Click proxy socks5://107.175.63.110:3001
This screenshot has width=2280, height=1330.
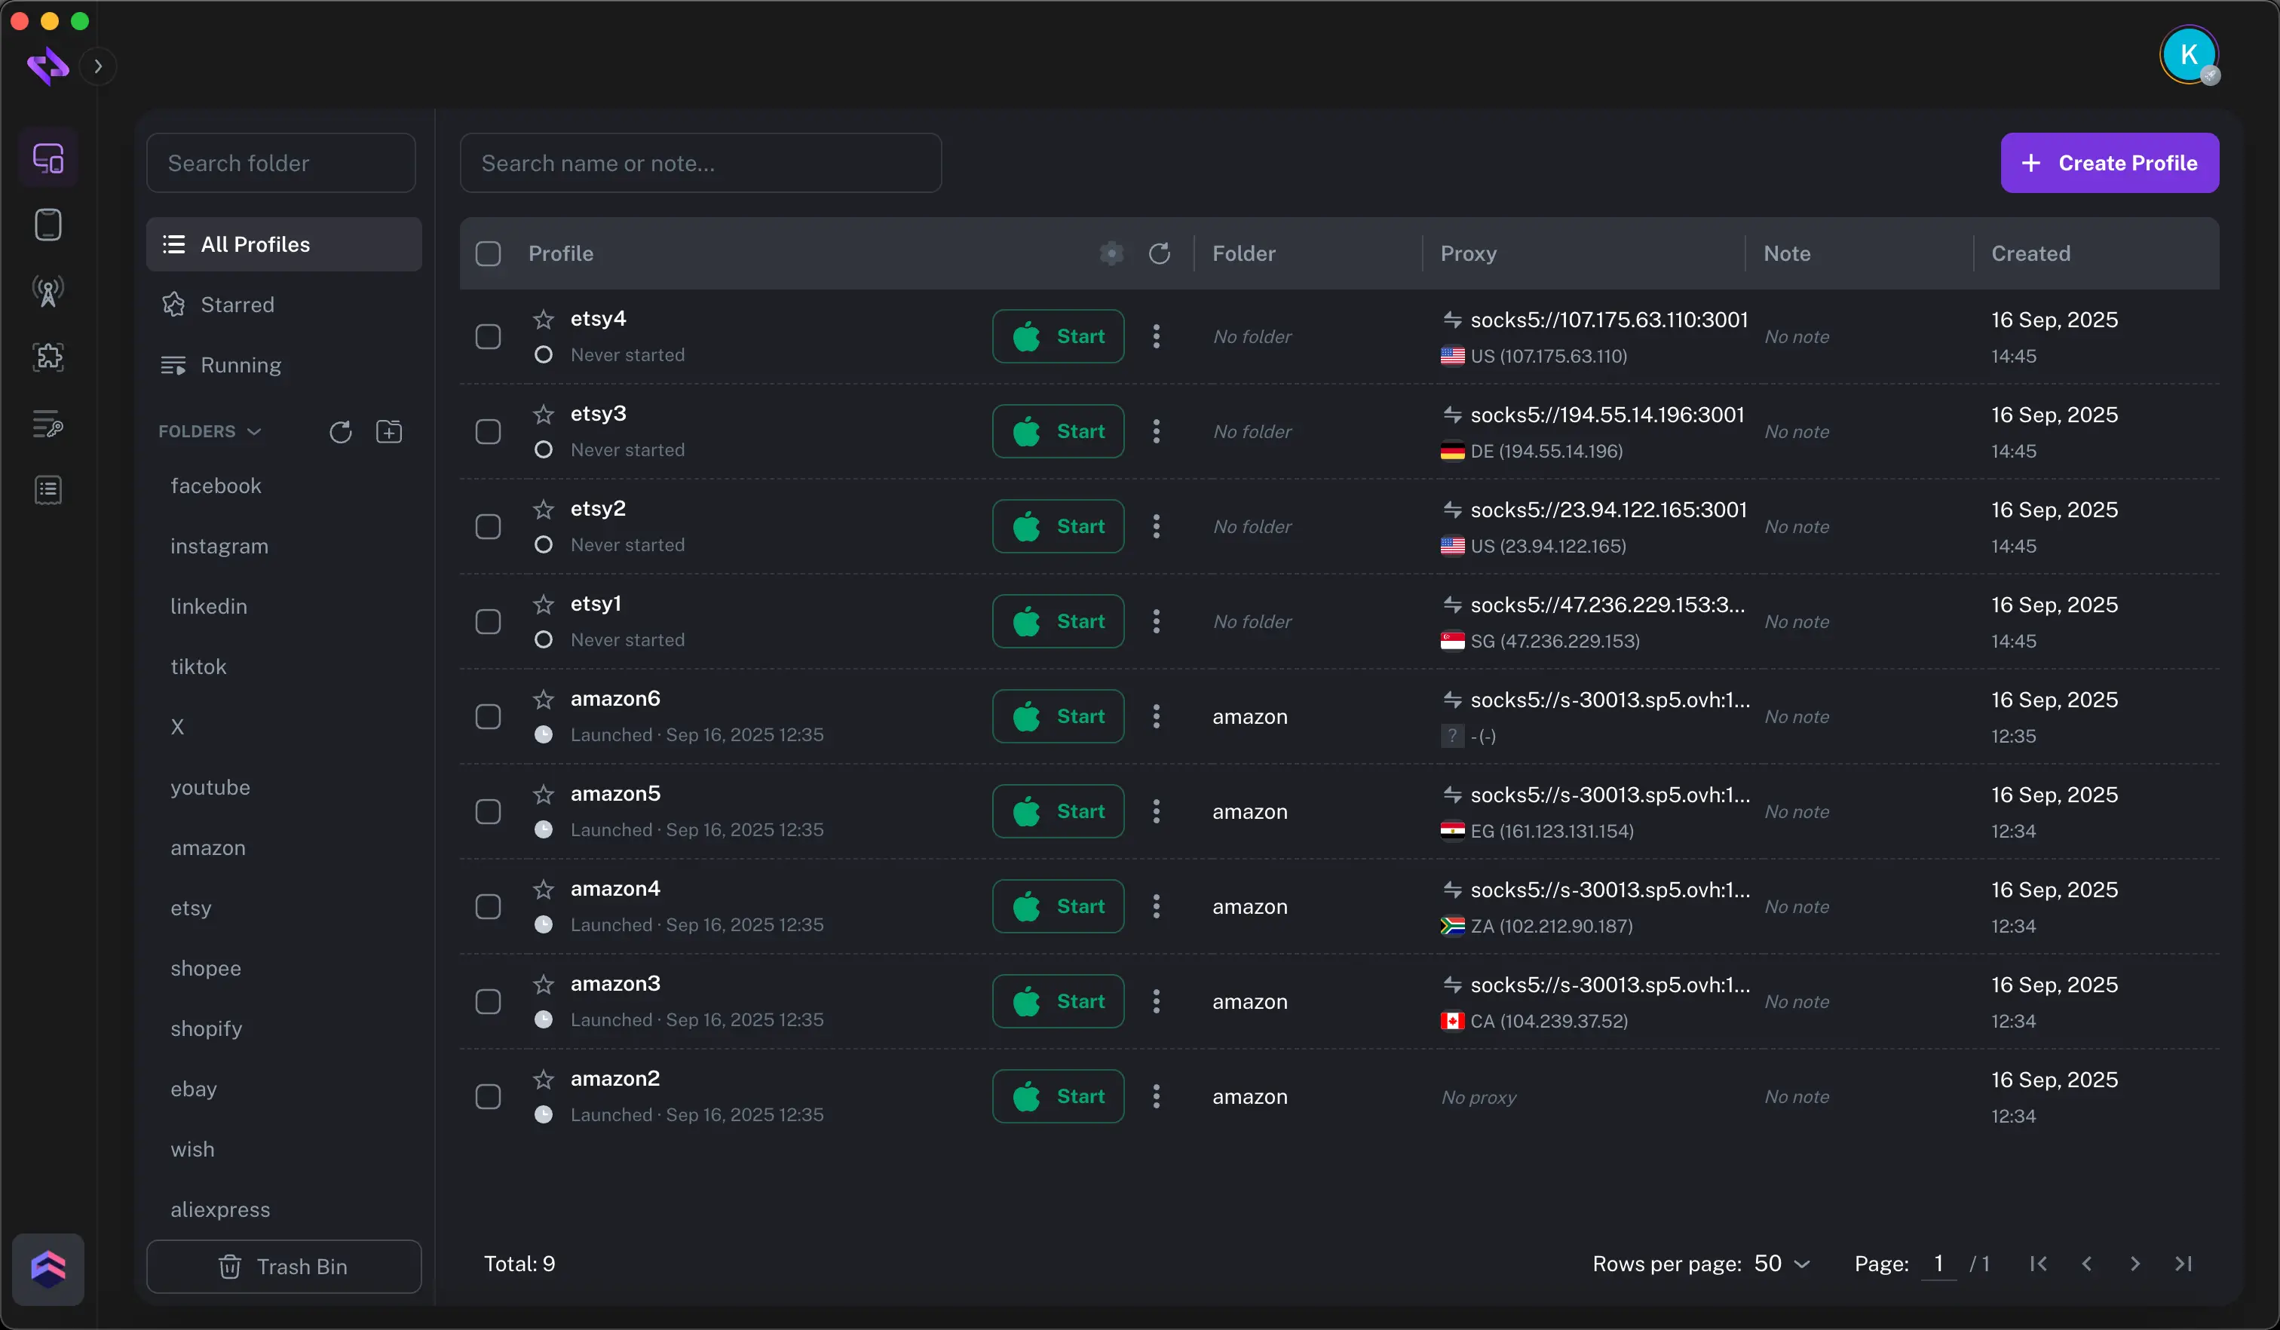tap(1609, 320)
